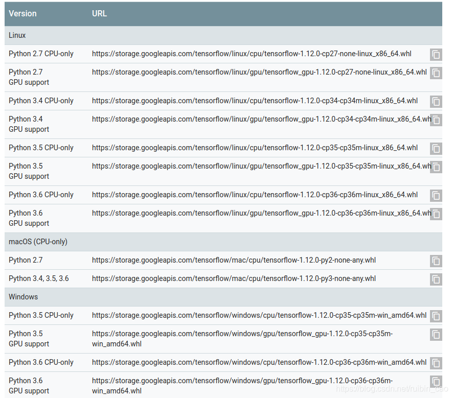Click the Linux tensorflow_gpu cp34-cp34m URL
Screen dimensions: 453x398
262,119
